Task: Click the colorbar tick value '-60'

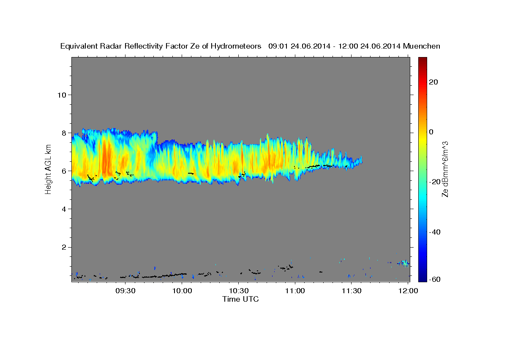Action: [x=436, y=279]
